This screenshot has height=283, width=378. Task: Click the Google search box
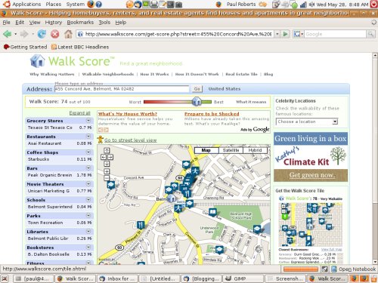click(335, 34)
